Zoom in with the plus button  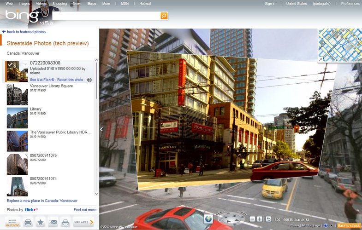coord(260,219)
